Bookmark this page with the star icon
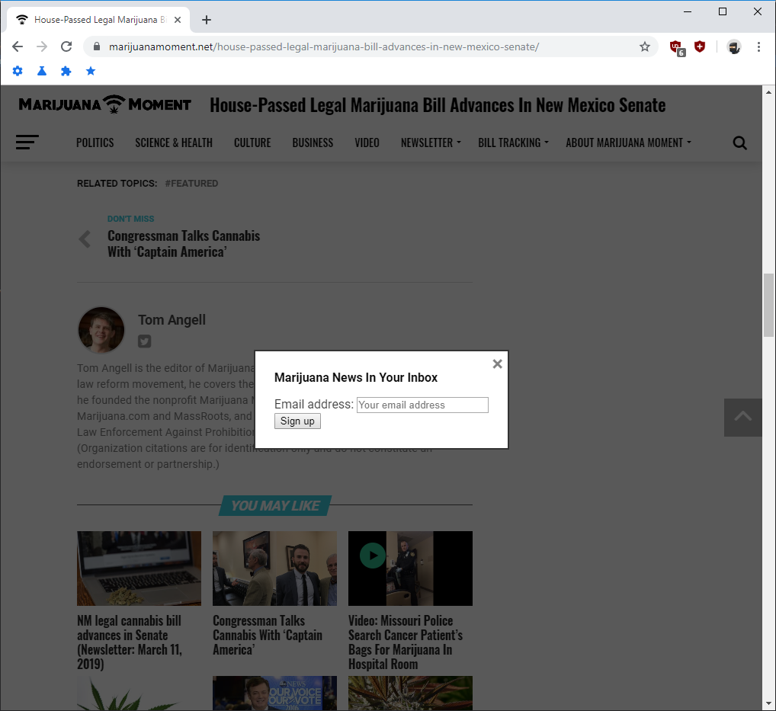 [645, 46]
